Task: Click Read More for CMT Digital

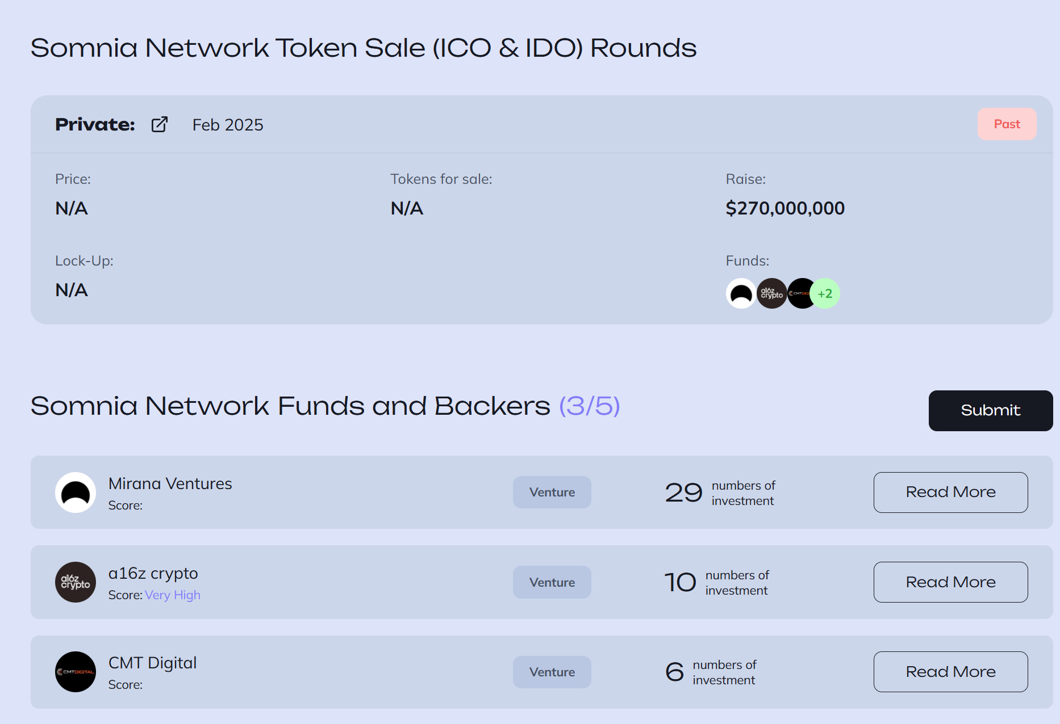Action: (950, 672)
